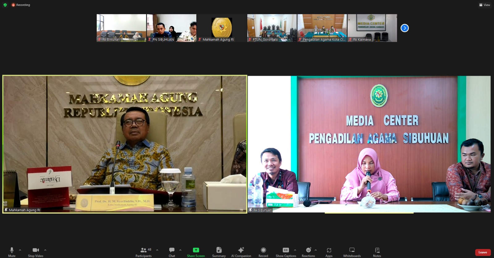This screenshot has height=258, width=494.
Task: Click muted mic icon on PN SIBUHUAN thumbnail
Action: pyautogui.click(x=149, y=40)
